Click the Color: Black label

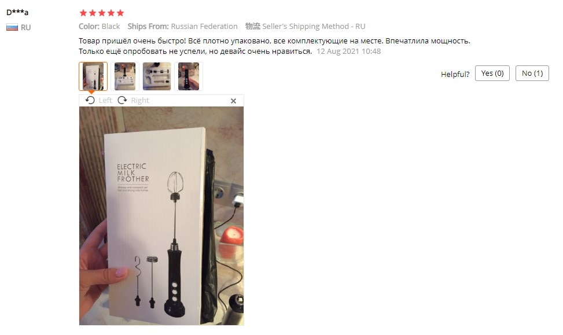tap(100, 26)
